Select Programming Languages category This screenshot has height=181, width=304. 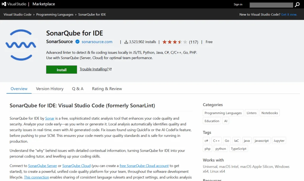(223, 113)
